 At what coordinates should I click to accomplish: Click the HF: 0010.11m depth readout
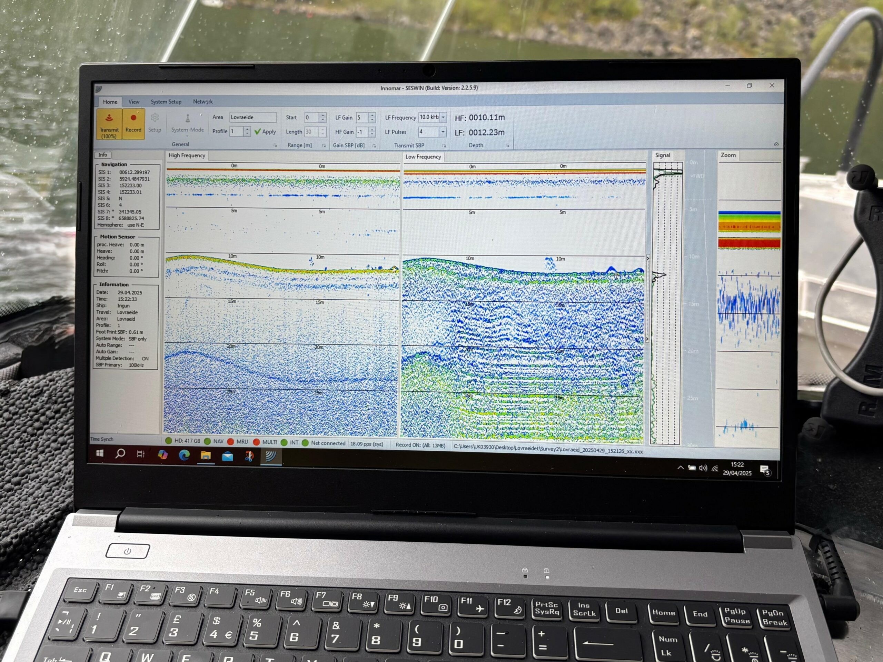pyautogui.click(x=480, y=118)
